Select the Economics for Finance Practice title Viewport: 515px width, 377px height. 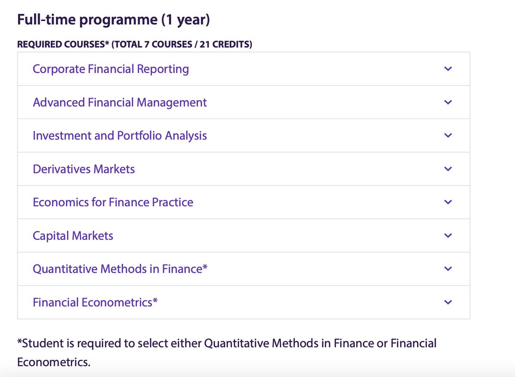pyautogui.click(x=113, y=202)
